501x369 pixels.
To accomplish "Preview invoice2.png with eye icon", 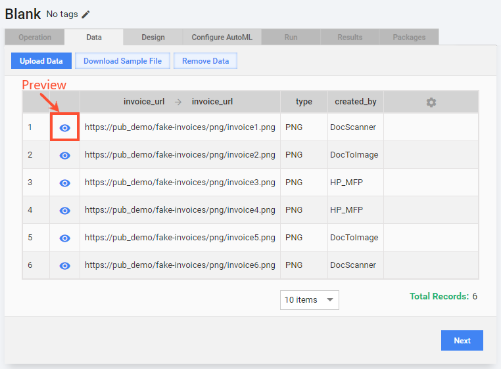I will (65, 156).
